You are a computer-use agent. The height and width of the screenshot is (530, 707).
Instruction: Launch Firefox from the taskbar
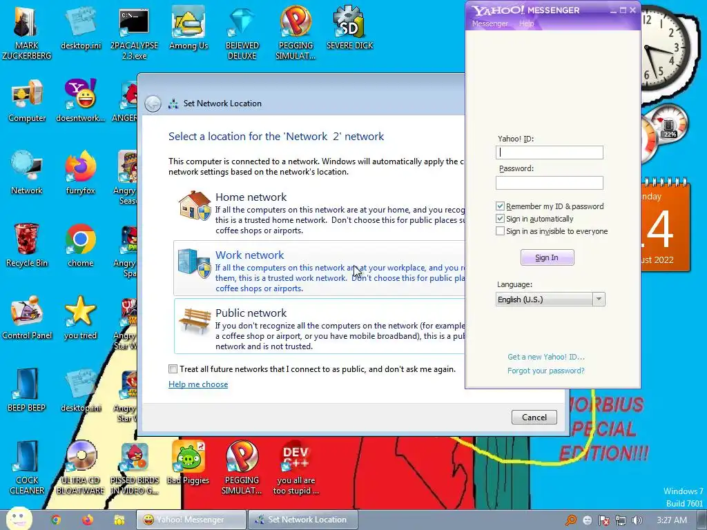[x=88, y=520]
